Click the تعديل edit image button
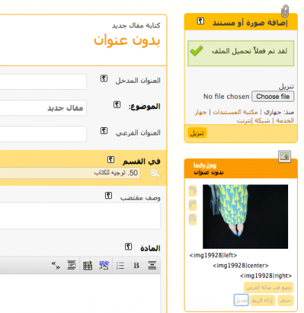 [x=241, y=300]
